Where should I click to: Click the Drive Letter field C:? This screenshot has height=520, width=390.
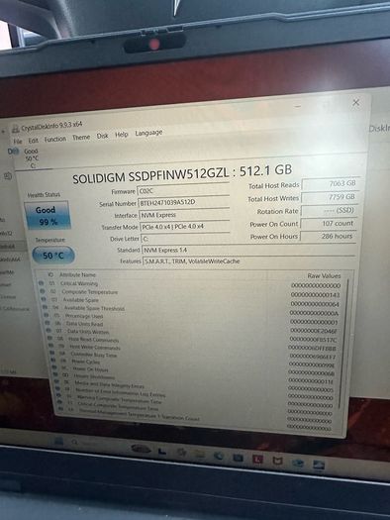point(185,238)
